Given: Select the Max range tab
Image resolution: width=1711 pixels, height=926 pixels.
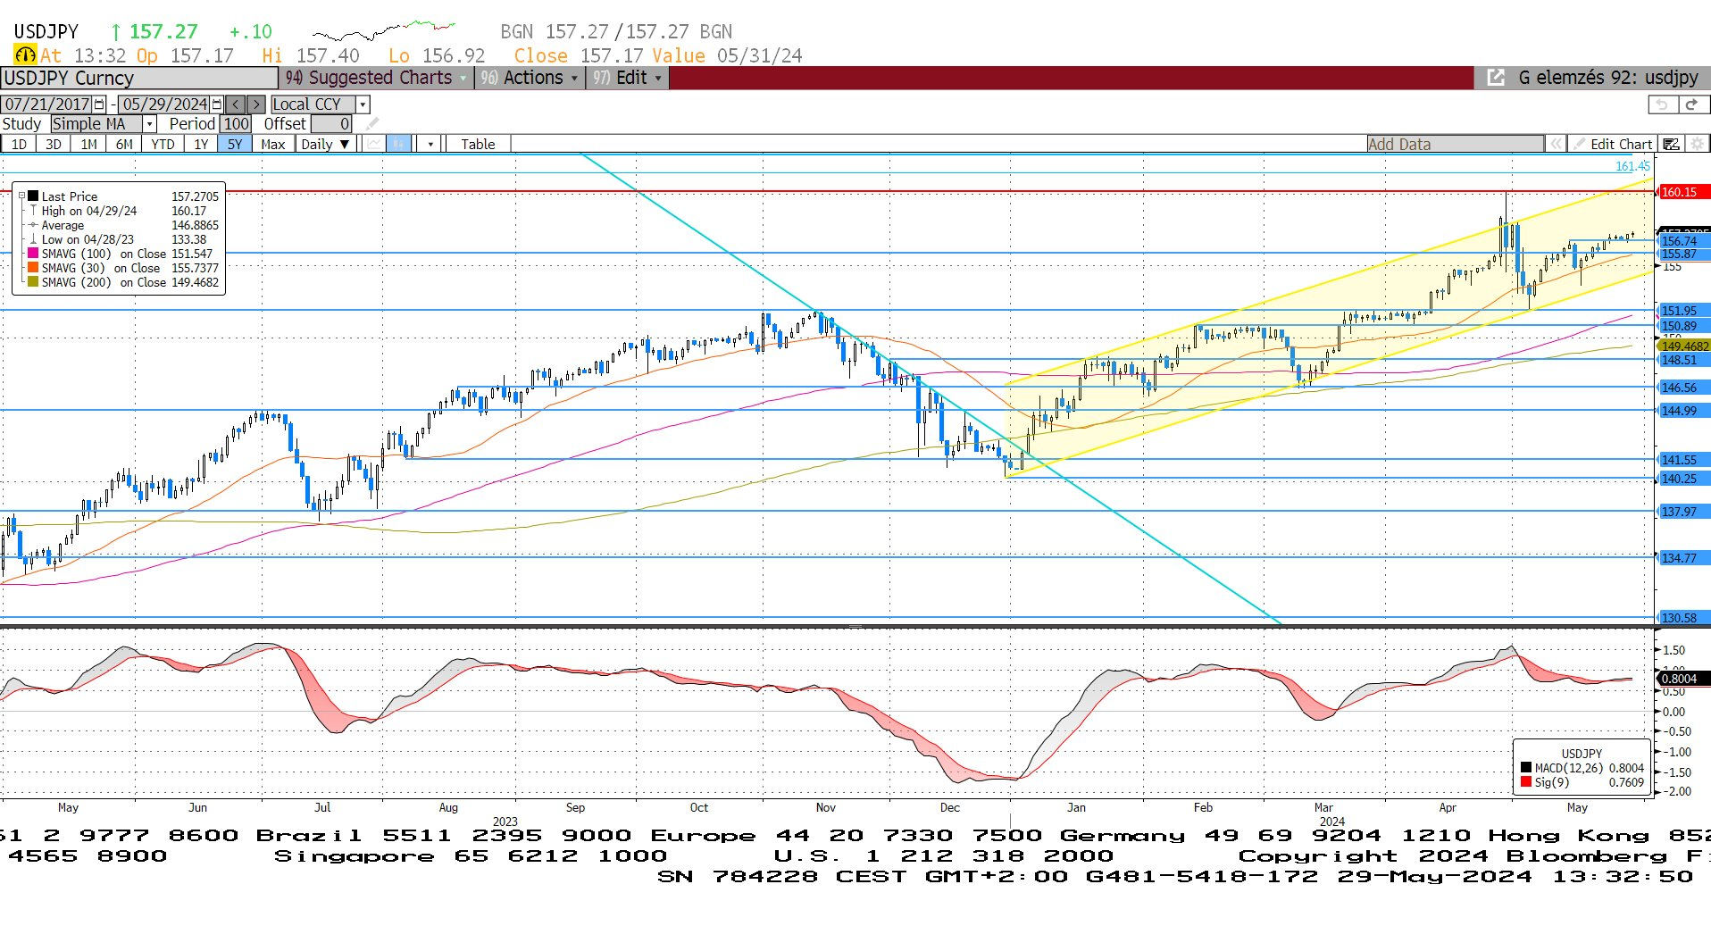Looking at the screenshot, I should (x=272, y=144).
